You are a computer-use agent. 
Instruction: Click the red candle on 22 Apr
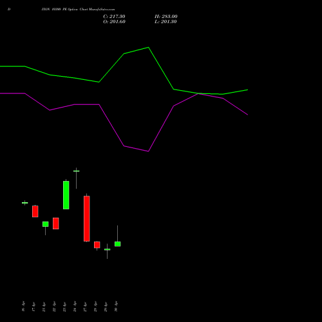pos(56,223)
